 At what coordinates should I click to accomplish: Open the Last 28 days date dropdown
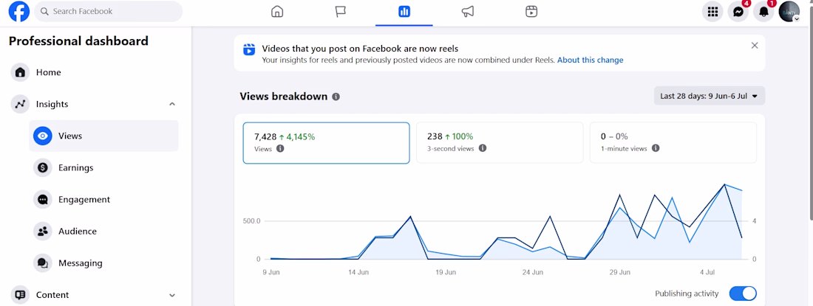coord(710,96)
